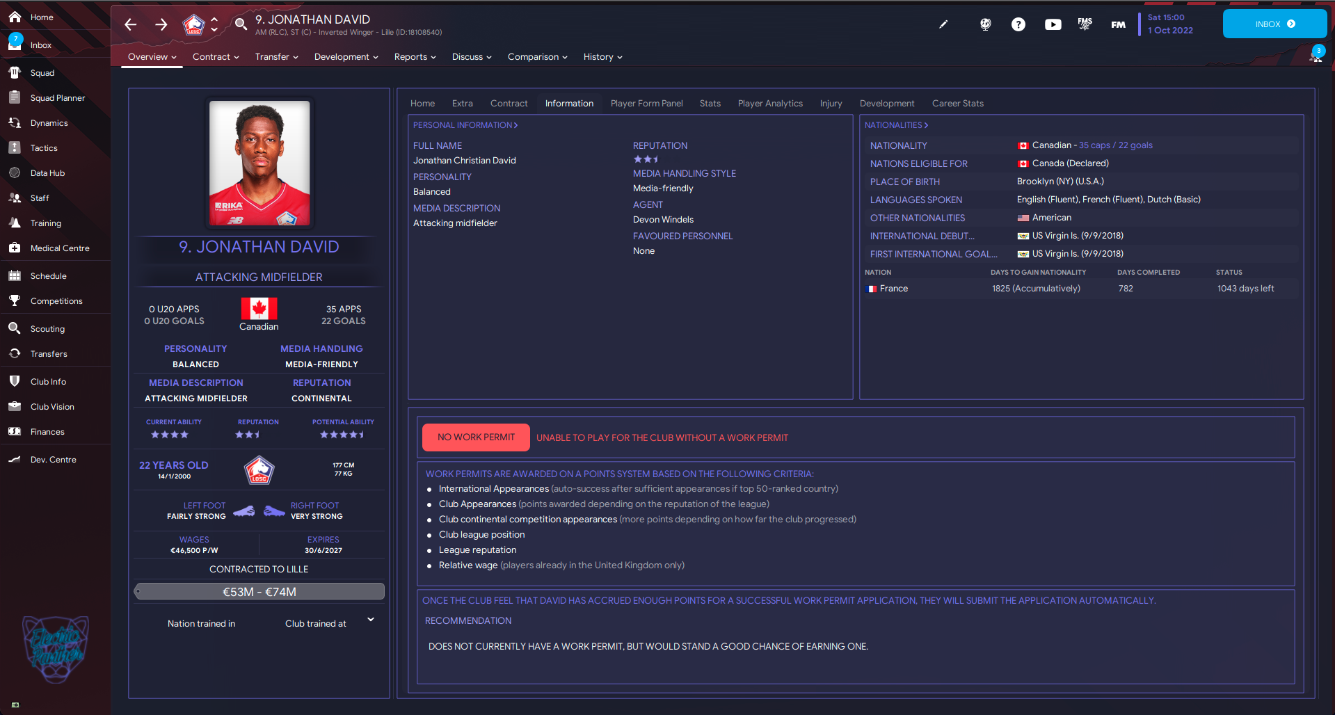Click the agent name Devon Windels
The width and height of the screenshot is (1335, 715).
(x=663, y=220)
